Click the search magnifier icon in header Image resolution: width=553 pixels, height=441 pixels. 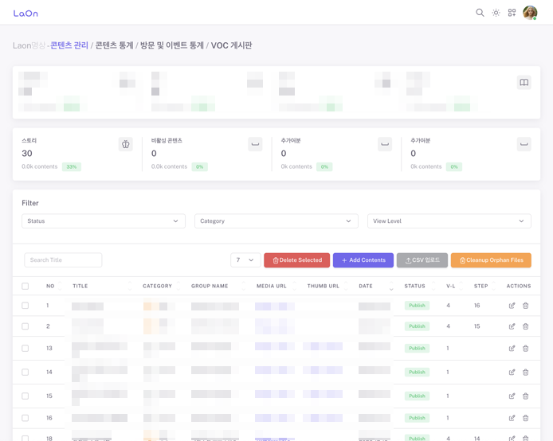(x=480, y=13)
